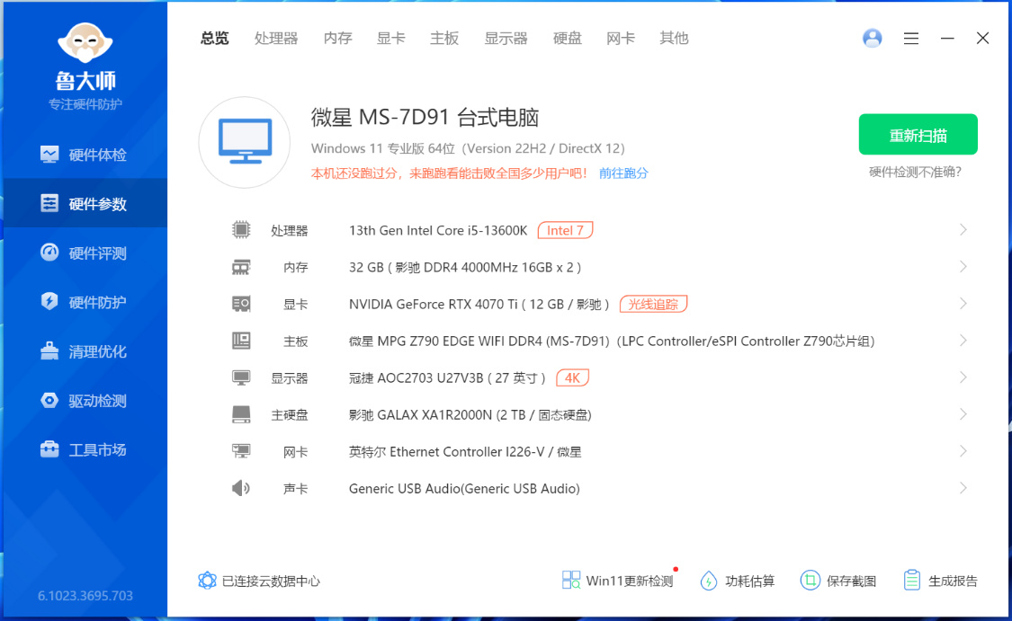This screenshot has height=621, width=1012.
Task: Switch to the 其他 tab
Action: [x=674, y=38]
